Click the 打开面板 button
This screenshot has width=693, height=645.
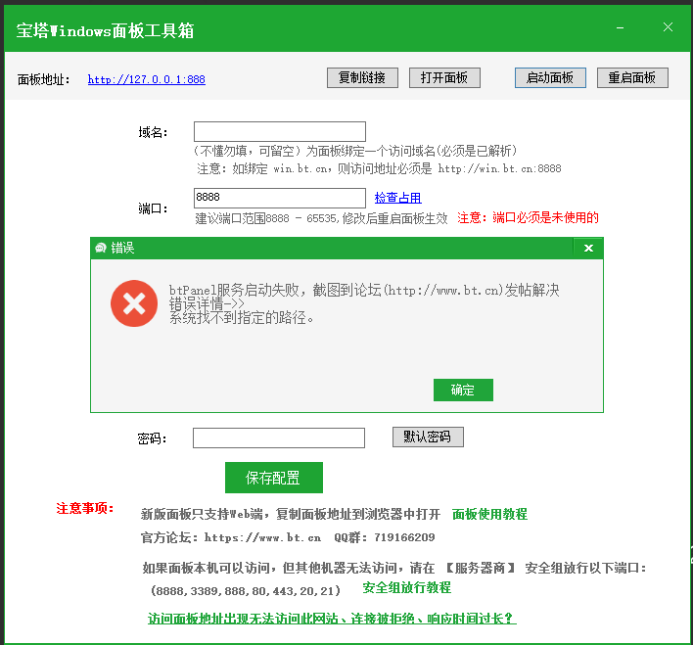point(444,77)
